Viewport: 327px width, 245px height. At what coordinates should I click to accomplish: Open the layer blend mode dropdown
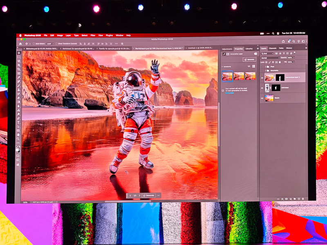270,58
